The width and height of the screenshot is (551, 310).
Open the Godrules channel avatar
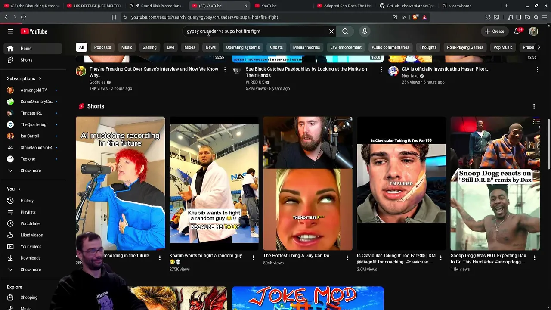coord(81,71)
